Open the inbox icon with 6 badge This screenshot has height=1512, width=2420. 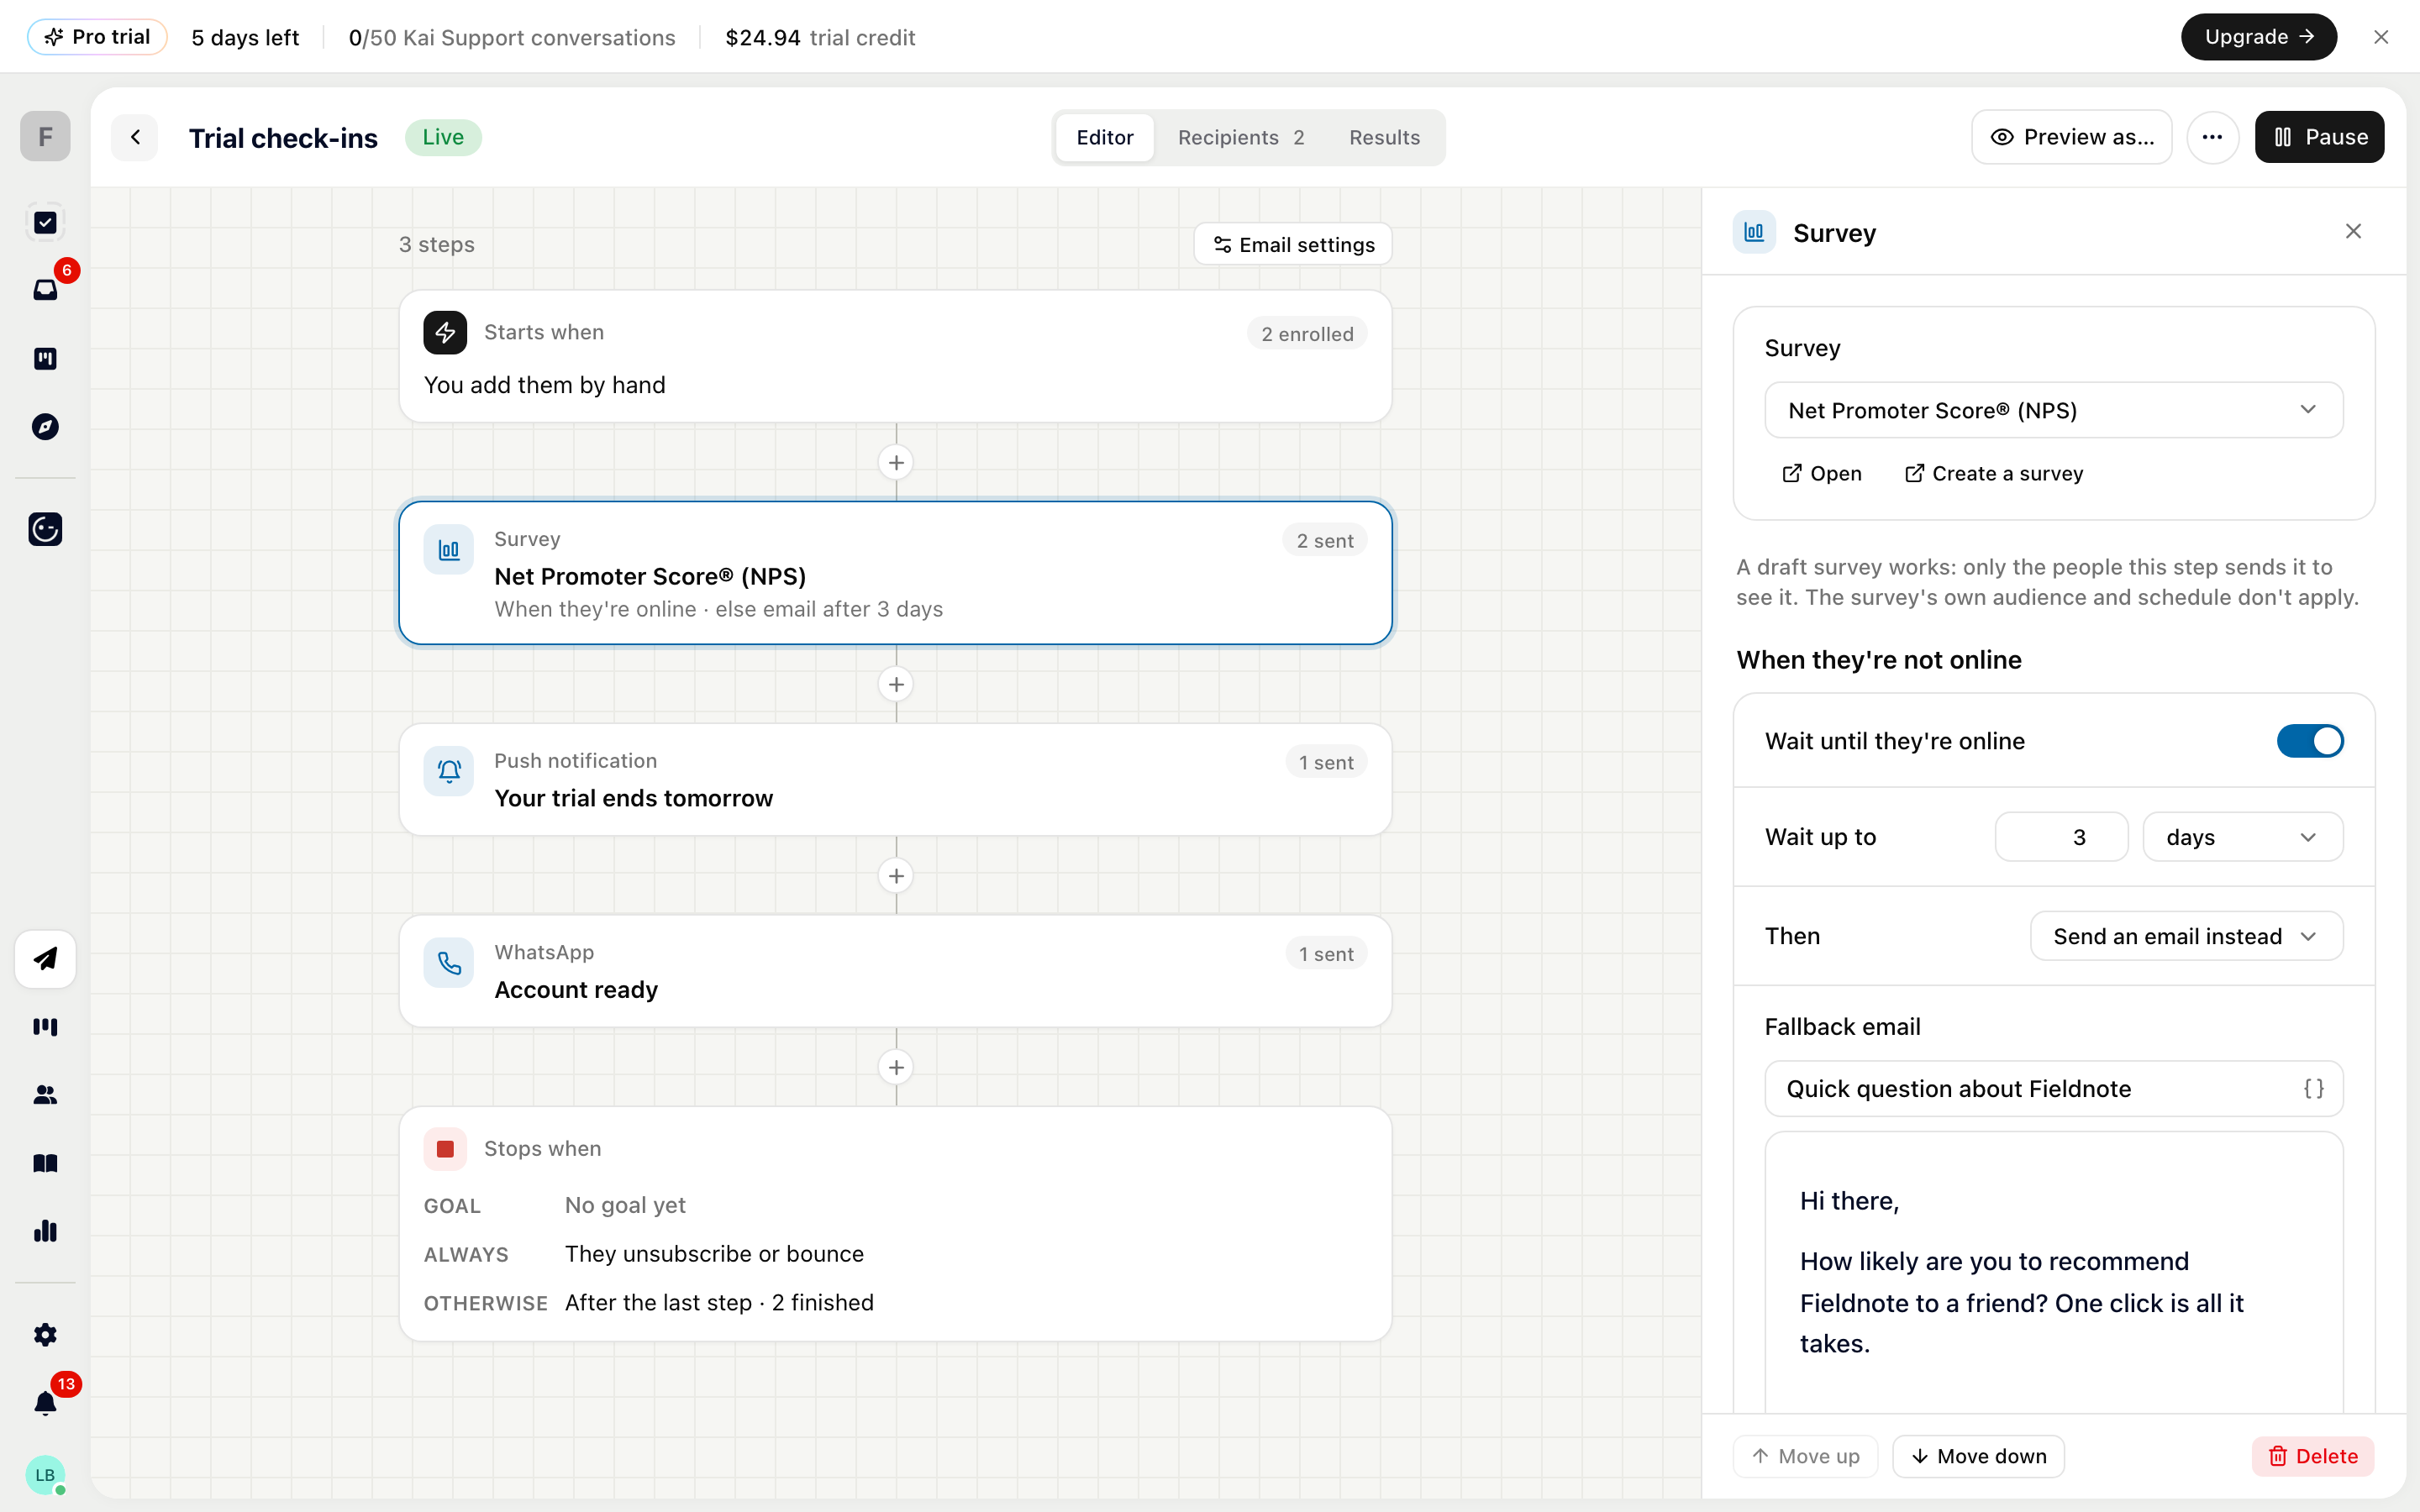[x=45, y=290]
